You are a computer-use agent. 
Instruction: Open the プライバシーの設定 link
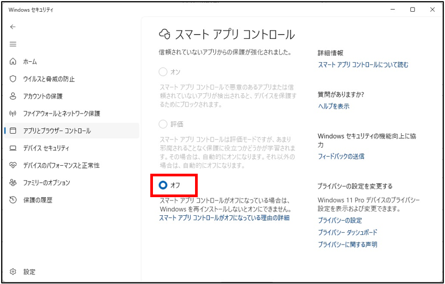click(x=339, y=221)
